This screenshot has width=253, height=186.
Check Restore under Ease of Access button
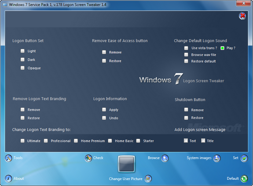coord(104,61)
